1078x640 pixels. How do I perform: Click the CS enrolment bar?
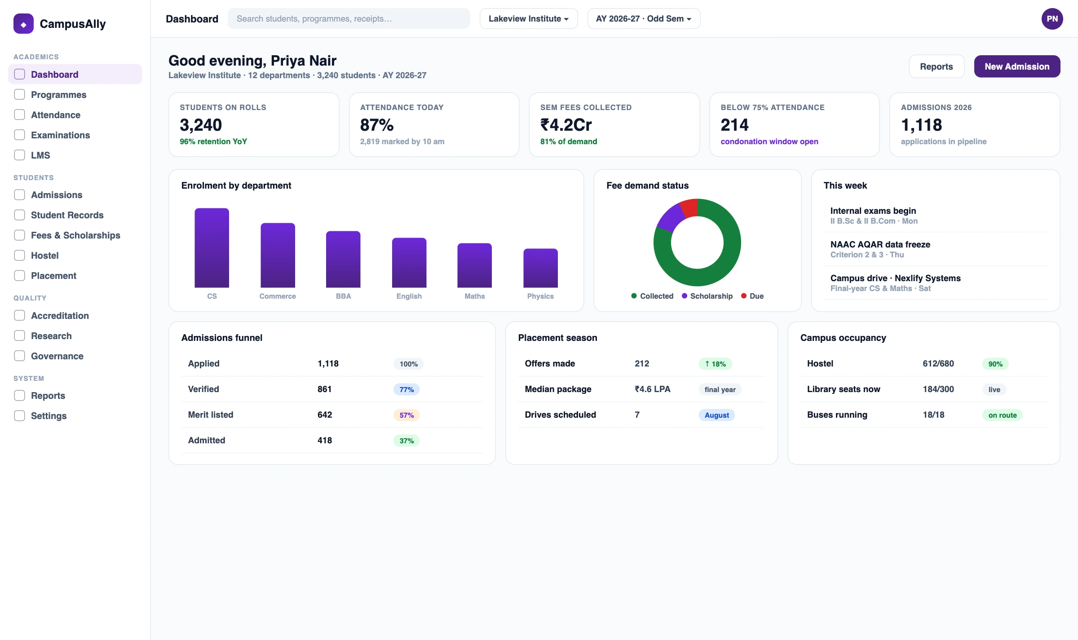coord(212,248)
